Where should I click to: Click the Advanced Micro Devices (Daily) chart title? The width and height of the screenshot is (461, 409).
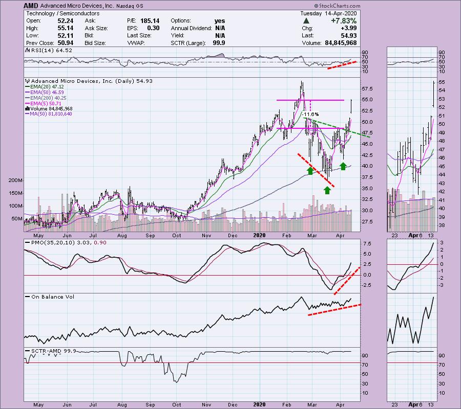[x=92, y=81]
